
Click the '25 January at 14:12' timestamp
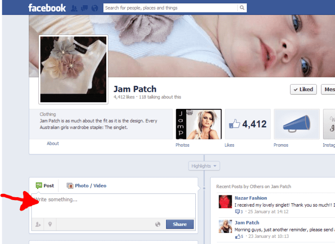pyautogui.click(x=268, y=212)
